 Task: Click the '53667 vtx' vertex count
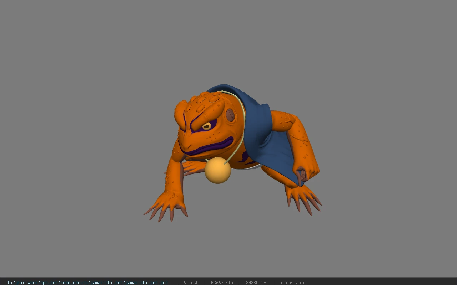[222, 283]
